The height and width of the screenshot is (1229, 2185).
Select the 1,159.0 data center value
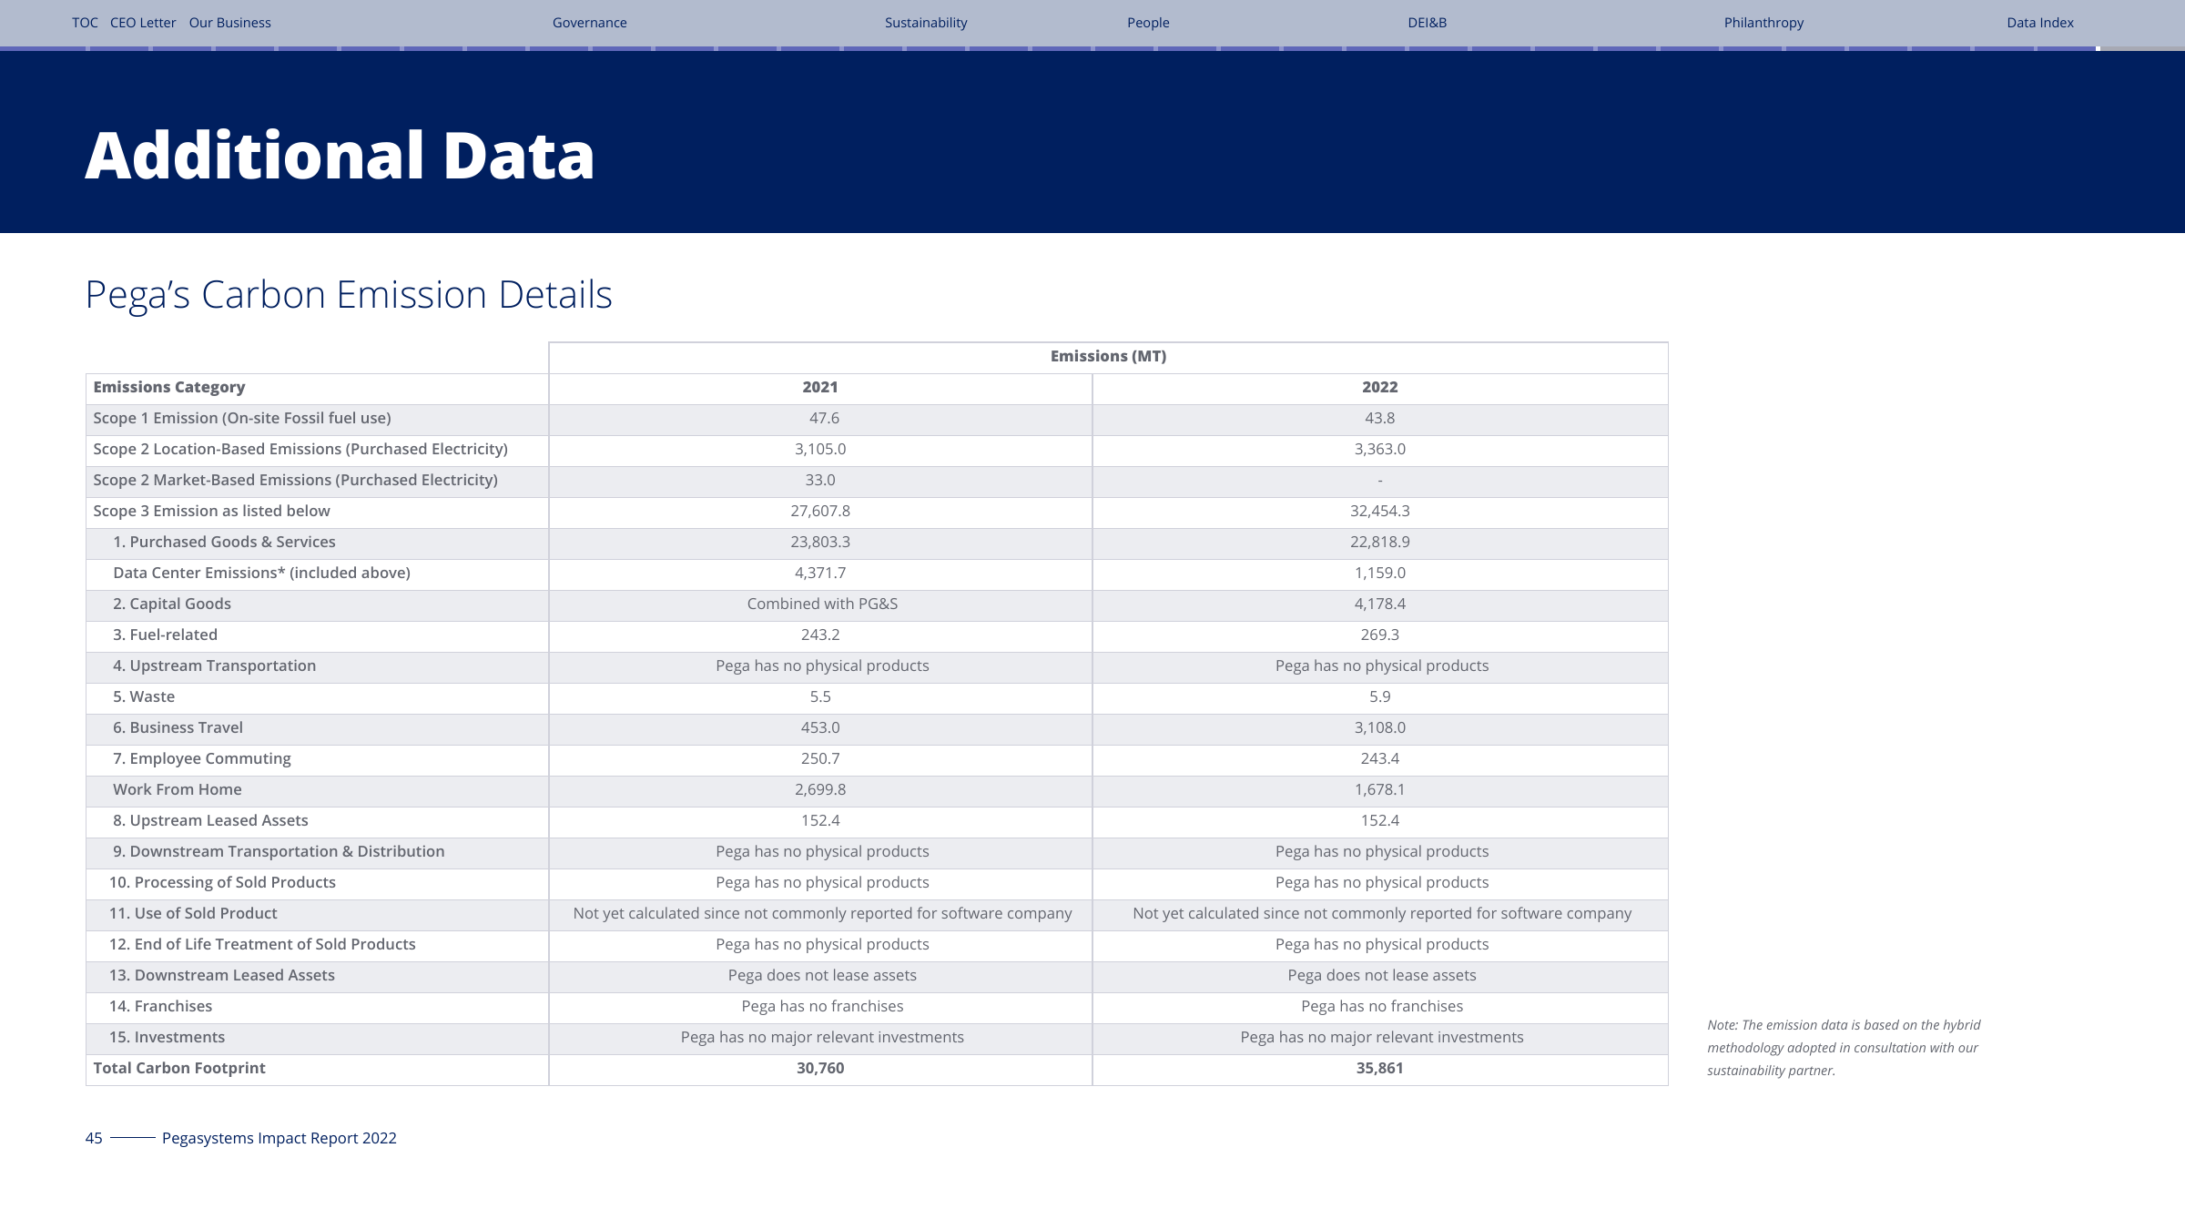[x=1380, y=573]
